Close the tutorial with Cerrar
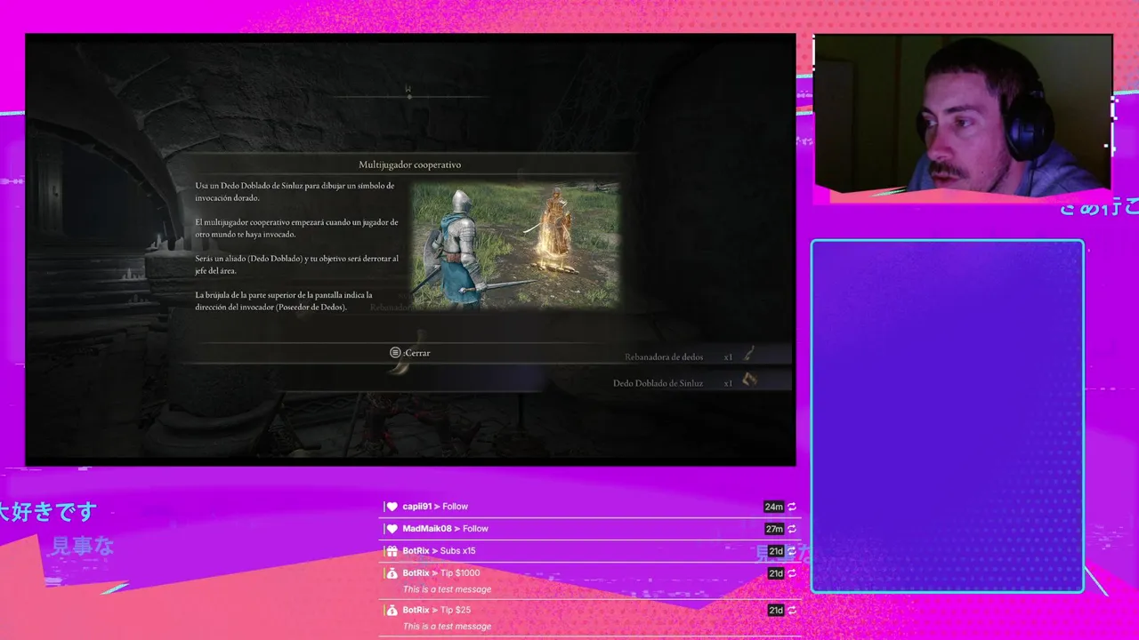The width and height of the screenshot is (1139, 640). pos(416,353)
